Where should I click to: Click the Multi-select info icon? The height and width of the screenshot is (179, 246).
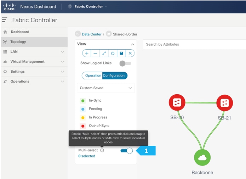(102, 150)
